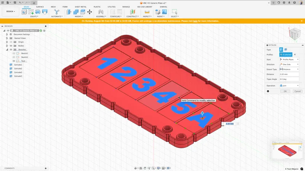Image resolution: width=305 pixels, height=171 pixels.
Task: Click the 'here' link in maintenance banner
Action: coord(195,21)
